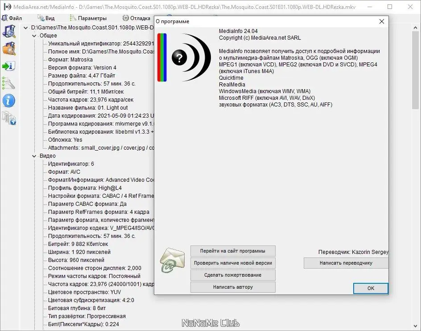The width and height of the screenshot is (421, 331).
Task: Click Сделать пожертвование button
Action: [233, 275]
